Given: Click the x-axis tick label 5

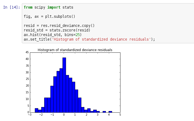Looking at the screenshot, I should tap(120, 115).
